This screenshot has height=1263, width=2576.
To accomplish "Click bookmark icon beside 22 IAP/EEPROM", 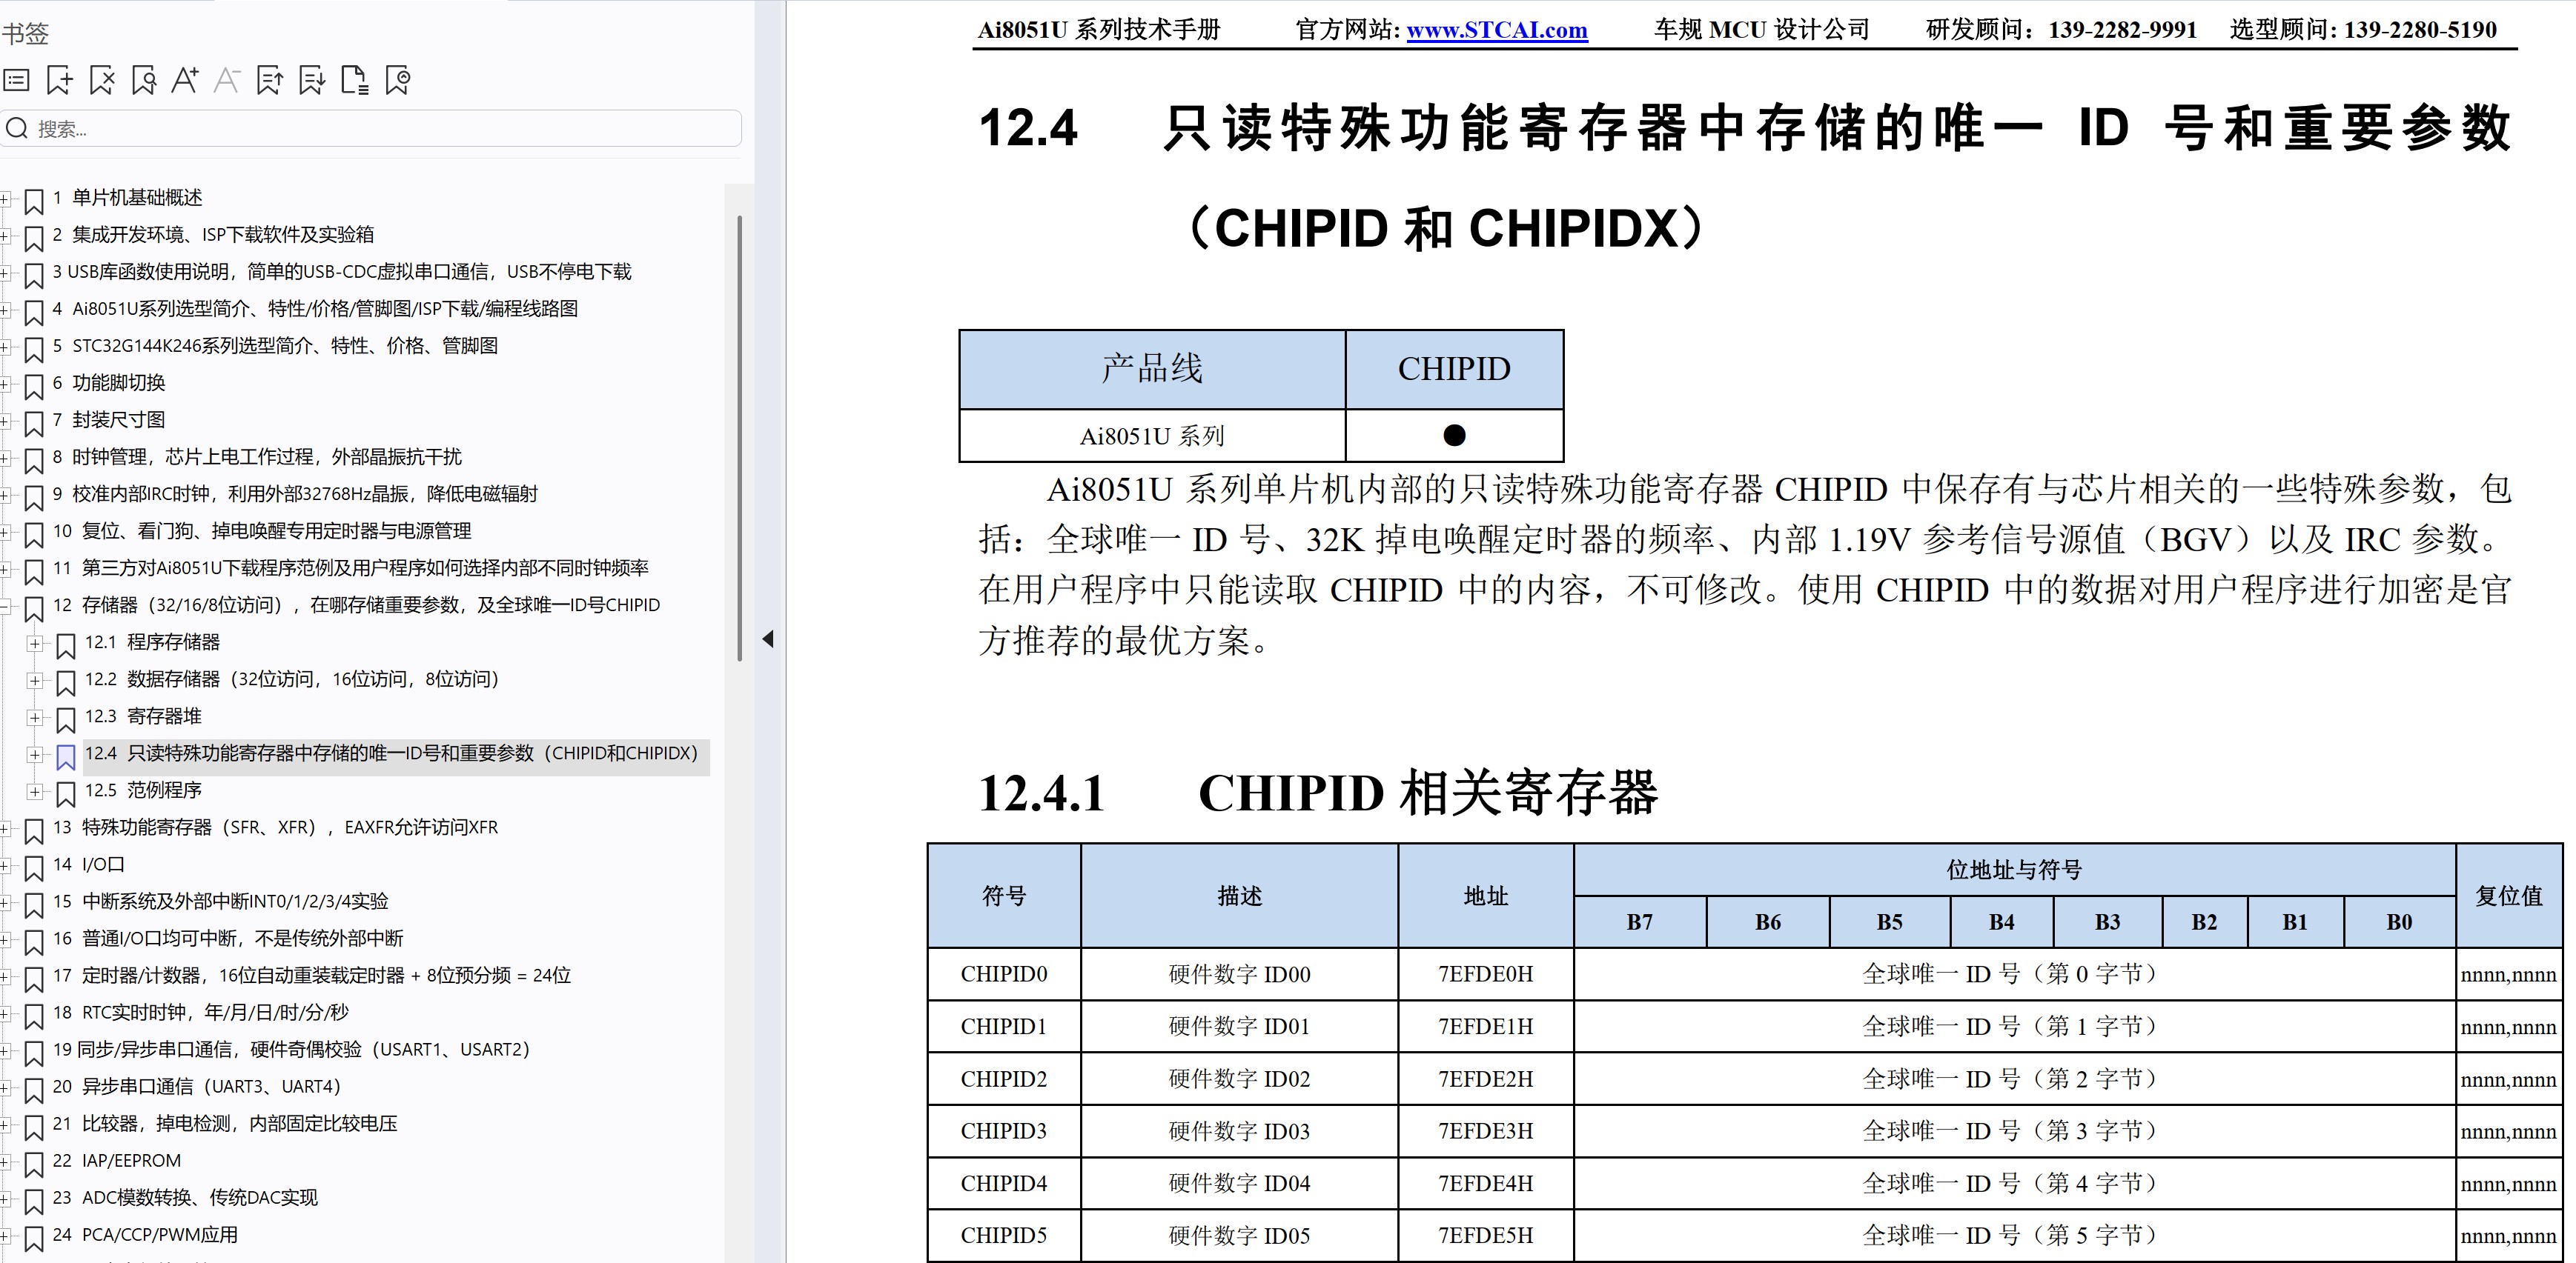I will tap(33, 1165).
